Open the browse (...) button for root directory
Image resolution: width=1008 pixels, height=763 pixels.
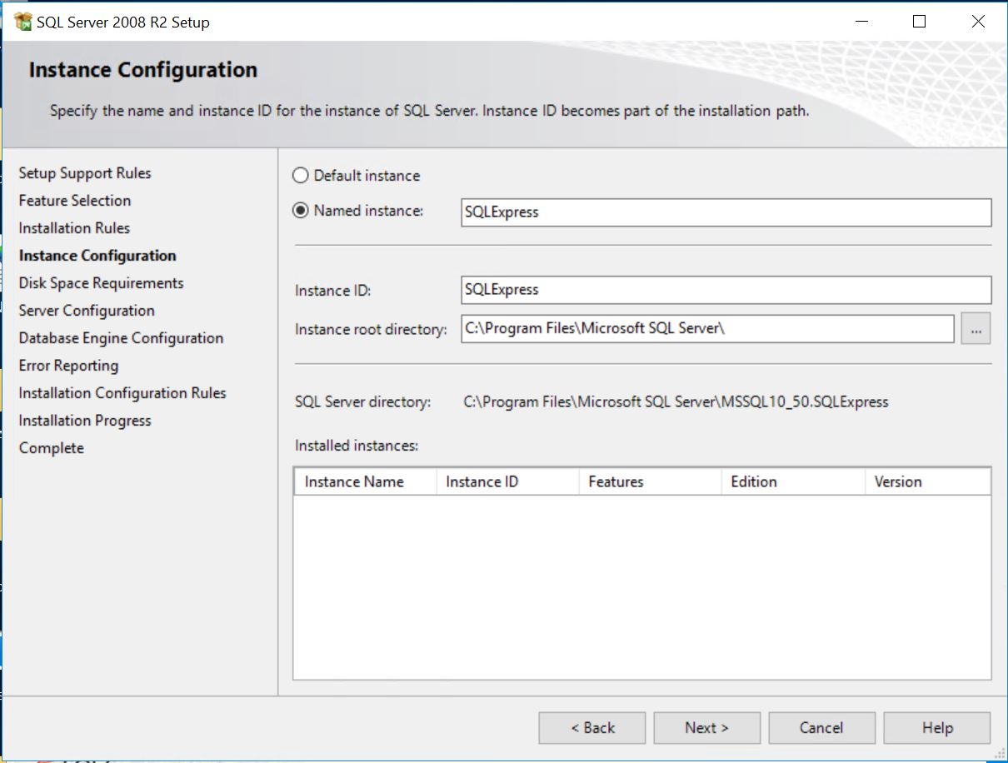coord(976,329)
